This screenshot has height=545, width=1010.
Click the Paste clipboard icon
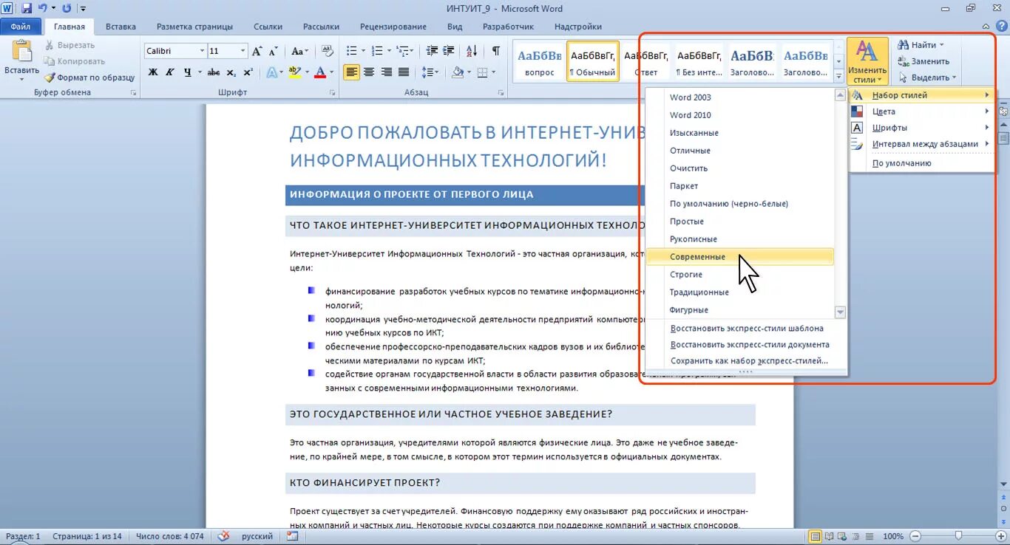point(22,52)
